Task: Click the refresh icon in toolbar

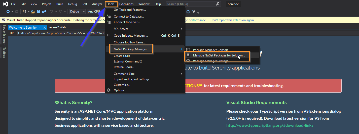Action: pos(188,12)
